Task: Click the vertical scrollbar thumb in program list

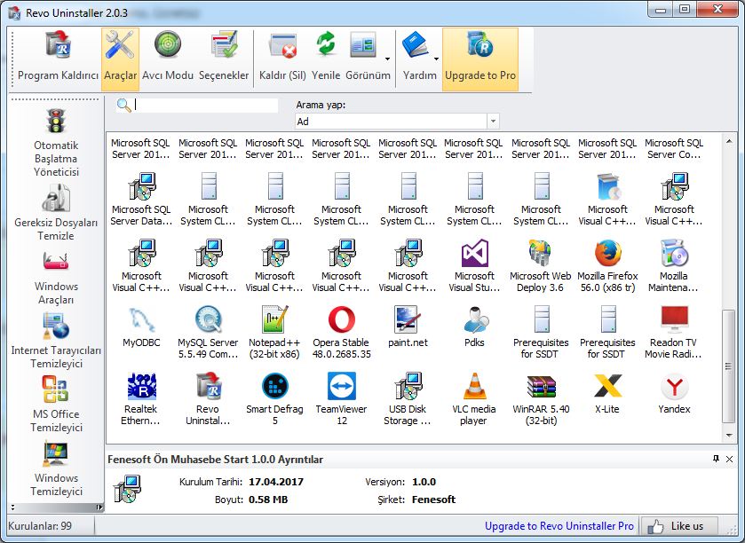Action: click(x=729, y=366)
